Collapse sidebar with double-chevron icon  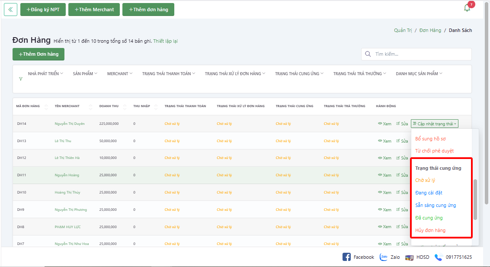coord(10,10)
